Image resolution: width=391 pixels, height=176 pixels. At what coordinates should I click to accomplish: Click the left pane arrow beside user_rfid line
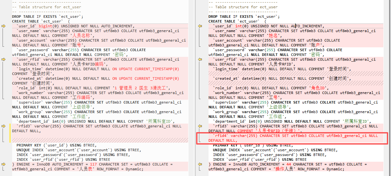(4, 59)
